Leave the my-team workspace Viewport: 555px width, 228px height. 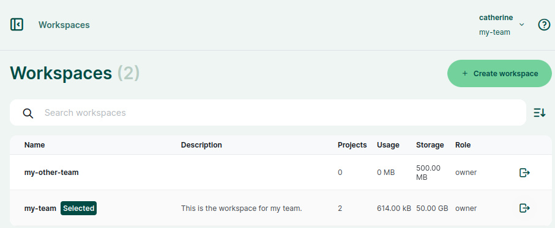click(524, 208)
